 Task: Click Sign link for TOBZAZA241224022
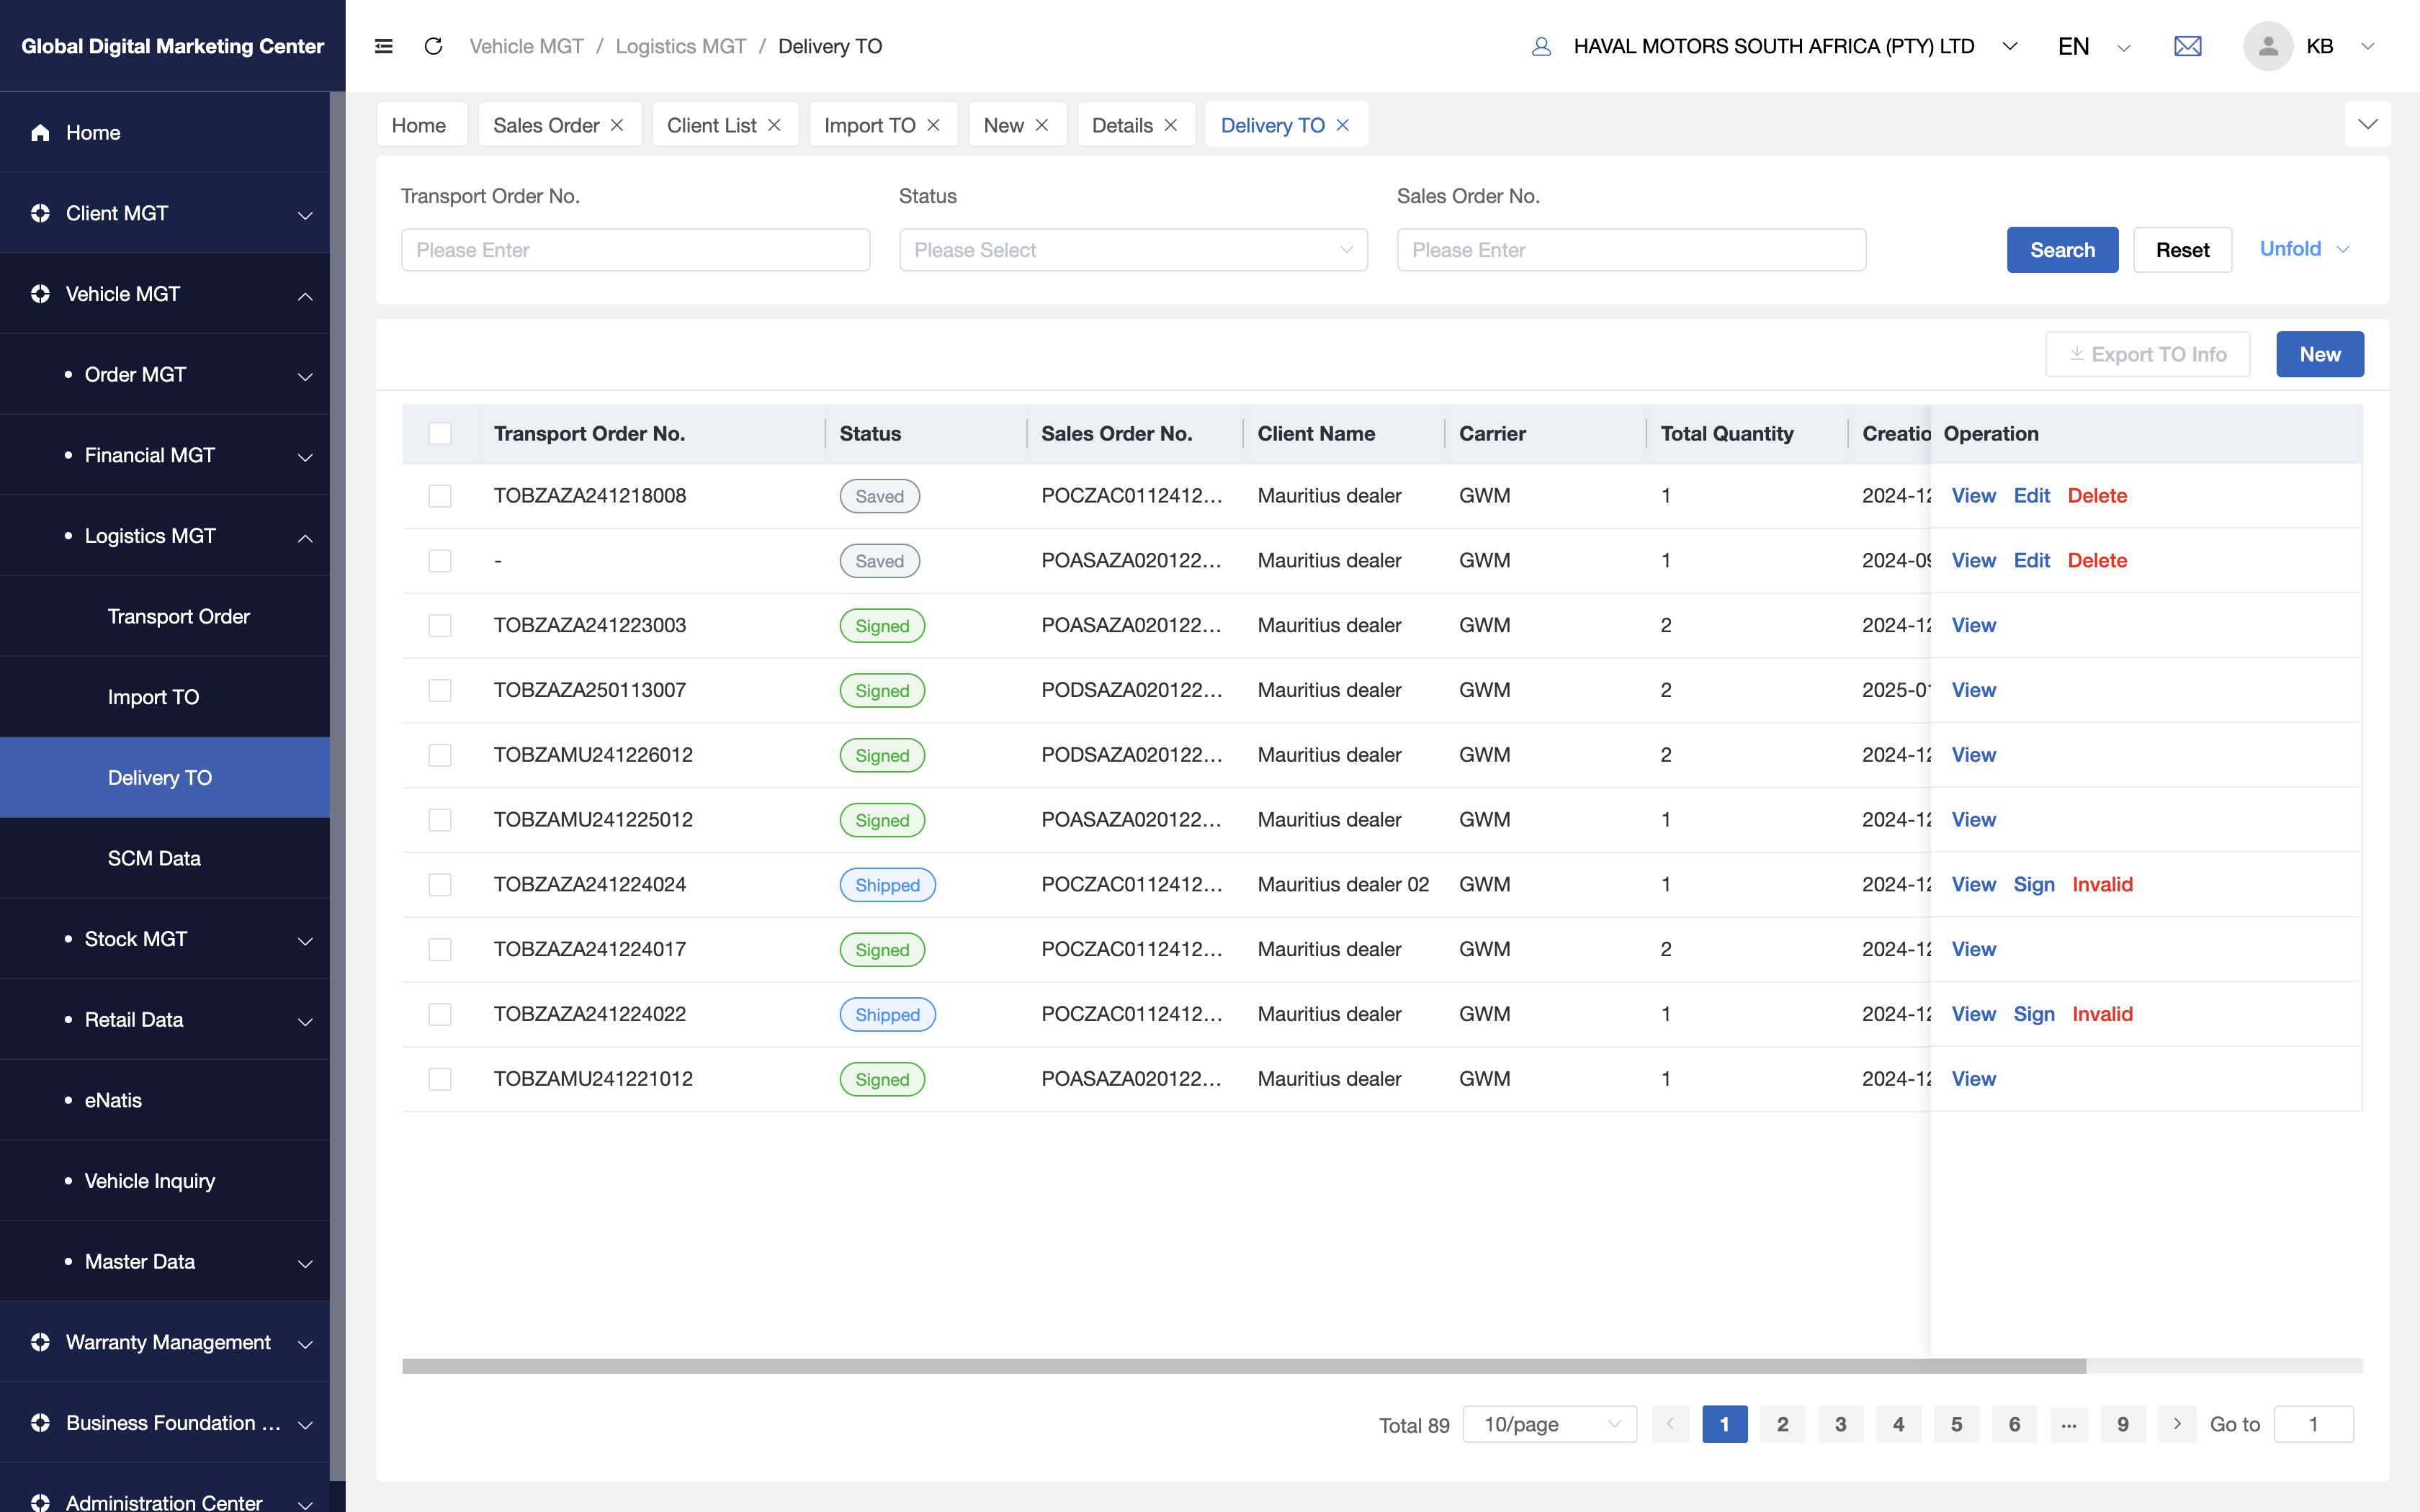point(2033,1014)
